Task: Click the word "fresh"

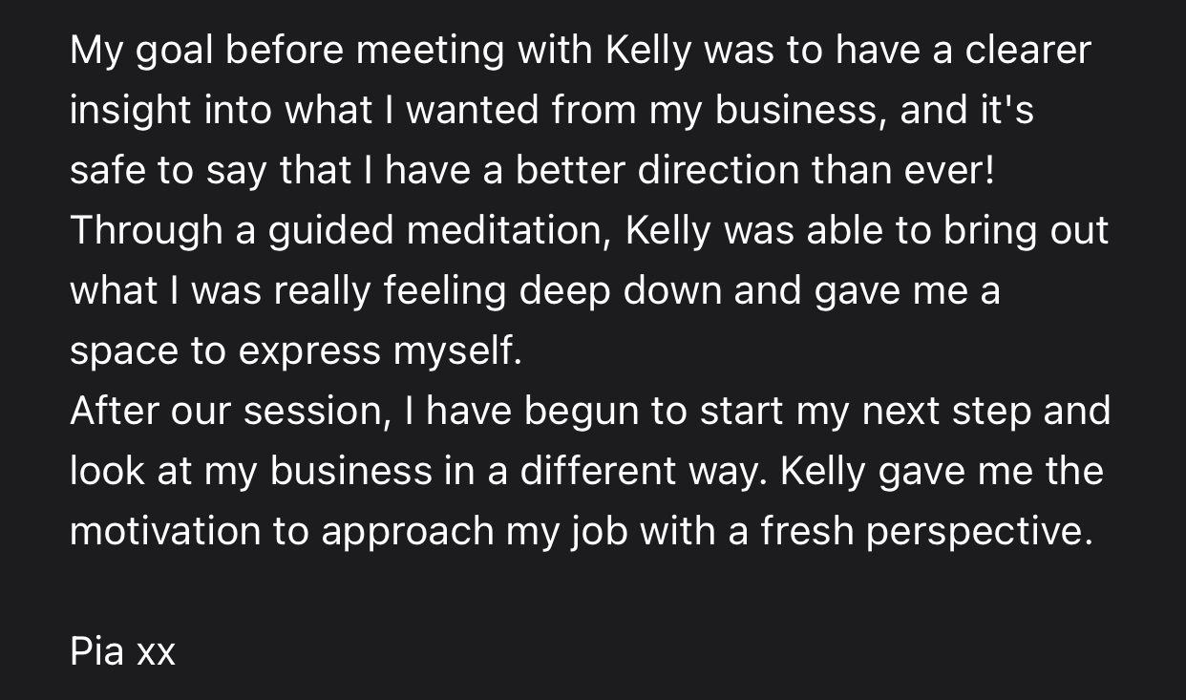Action: [x=808, y=531]
